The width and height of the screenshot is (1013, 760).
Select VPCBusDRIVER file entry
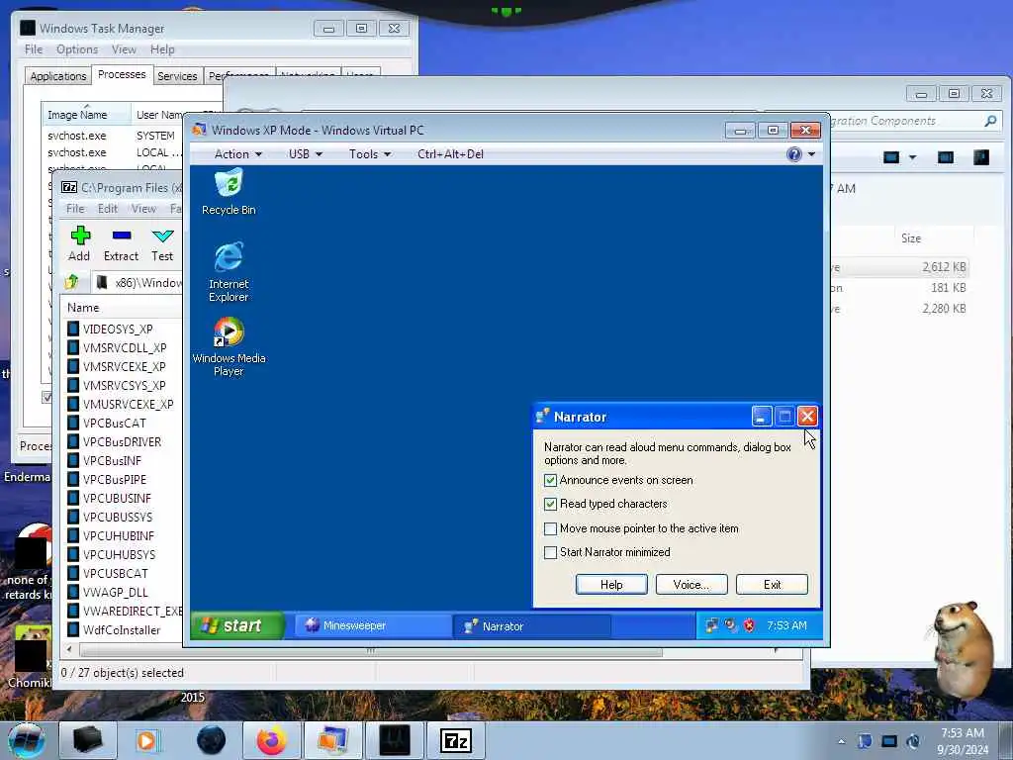pos(122,442)
